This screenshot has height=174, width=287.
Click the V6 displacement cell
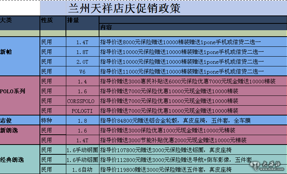[82, 71]
